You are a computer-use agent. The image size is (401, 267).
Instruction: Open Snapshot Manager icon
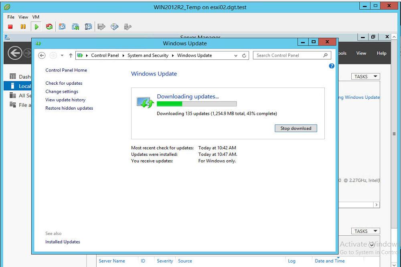tap(88, 26)
